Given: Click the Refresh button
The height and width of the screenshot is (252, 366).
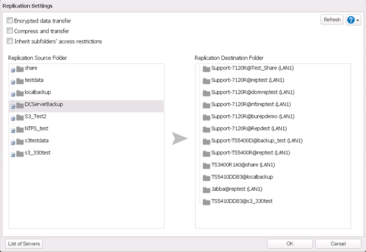Looking at the screenshot, I should click(332, 20).
